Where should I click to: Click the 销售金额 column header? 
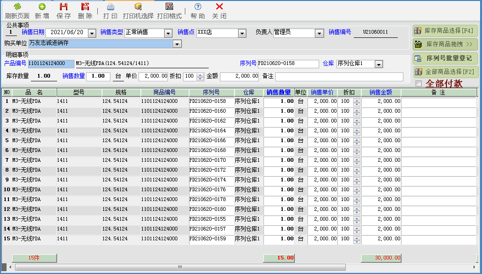click(x=381, y=93)
